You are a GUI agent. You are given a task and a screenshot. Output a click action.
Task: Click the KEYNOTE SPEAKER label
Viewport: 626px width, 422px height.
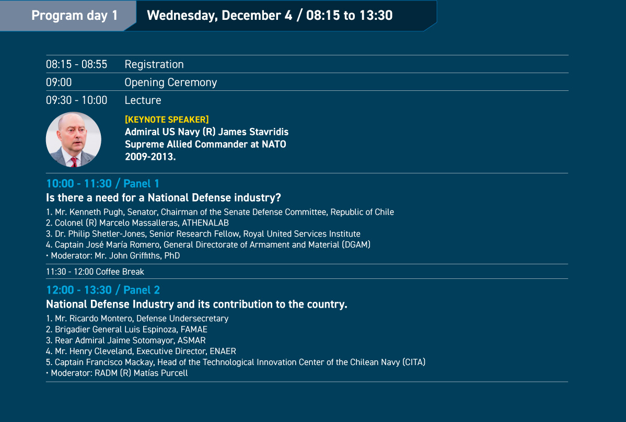167,120
